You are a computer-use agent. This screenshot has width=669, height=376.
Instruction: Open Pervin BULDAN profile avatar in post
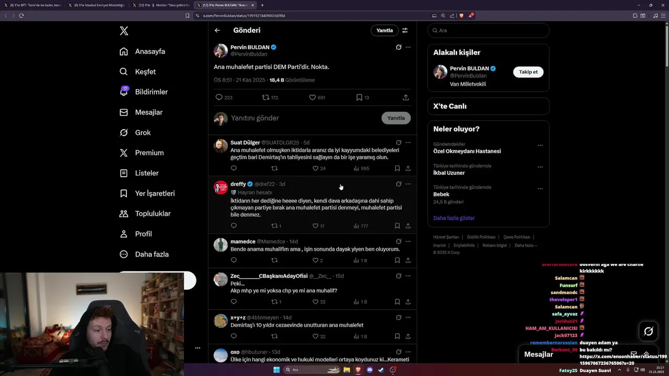(x=221, y=51)
